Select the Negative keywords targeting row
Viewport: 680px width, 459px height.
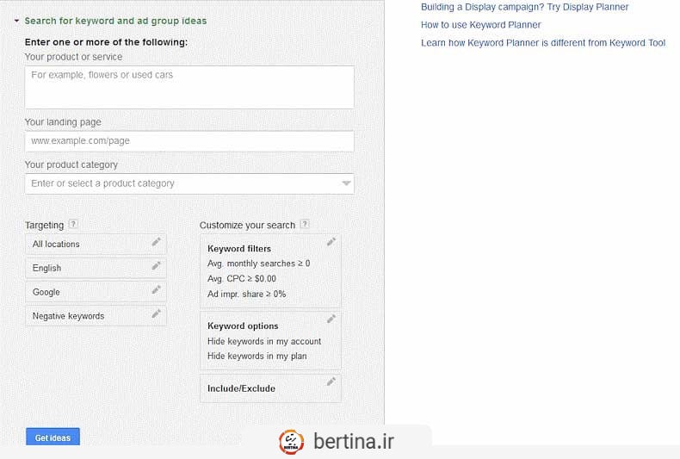(x=86, y=316)
